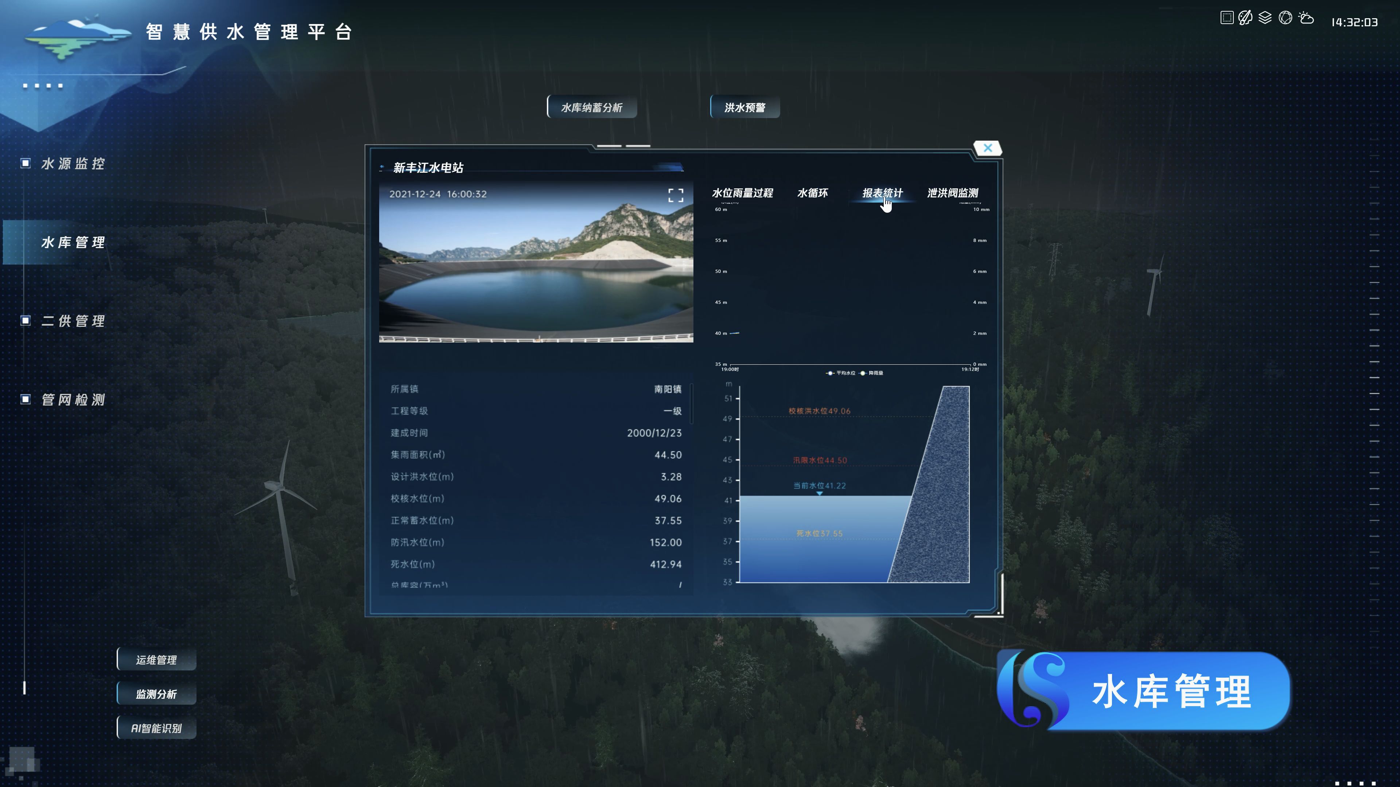The width and height of the screenshot is (1400, 787).
Task: Click the video timestamp 2021-12-24 16:00:32
Action: click(438, 194)
